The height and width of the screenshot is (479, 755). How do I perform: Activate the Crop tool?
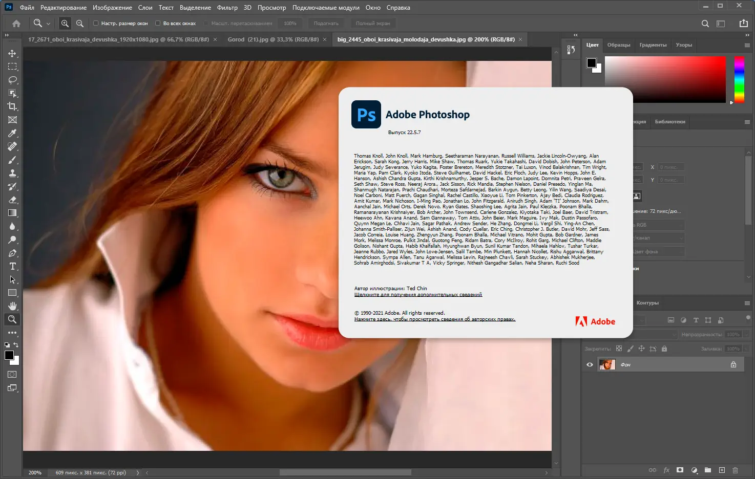[12, 106]
